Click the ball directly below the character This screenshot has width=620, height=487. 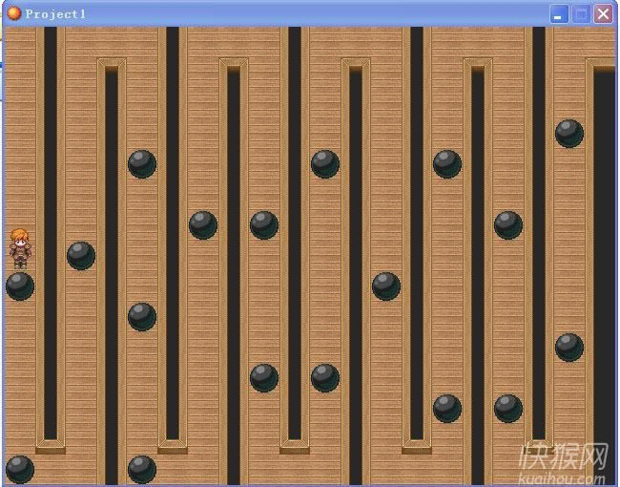[x=20, y=286]
